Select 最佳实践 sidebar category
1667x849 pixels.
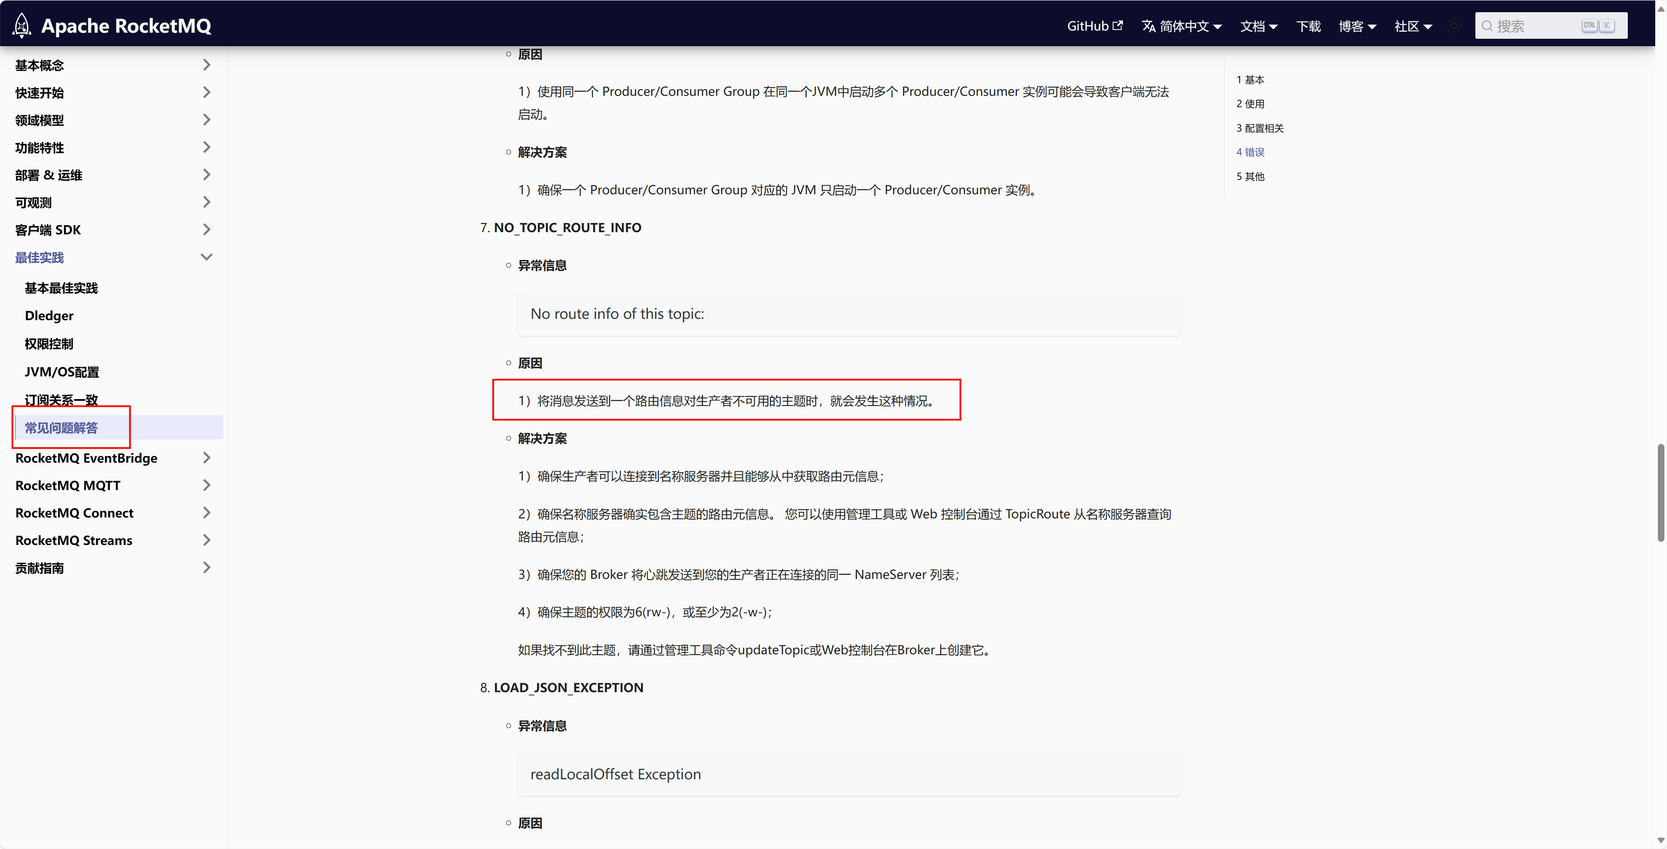(40, 257)
